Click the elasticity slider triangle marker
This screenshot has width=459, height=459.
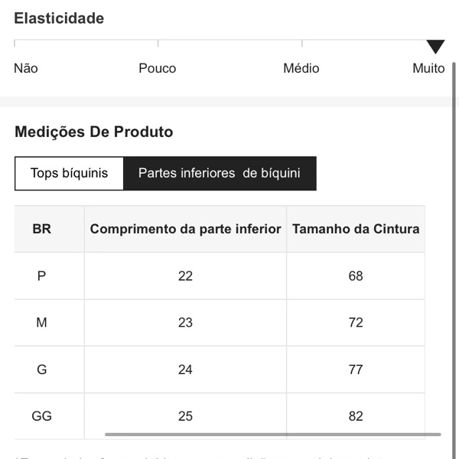click(x=435, y=47)
